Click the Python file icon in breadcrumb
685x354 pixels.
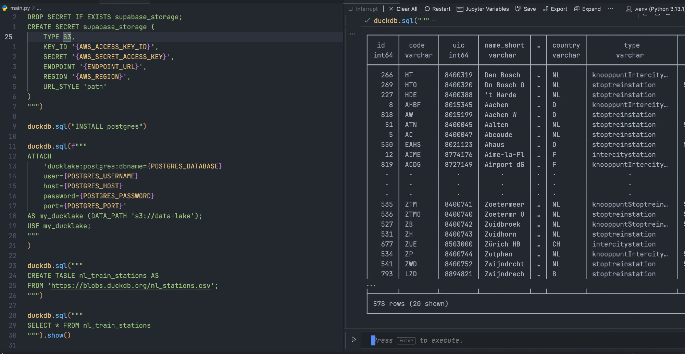click(x=4, y=8)
